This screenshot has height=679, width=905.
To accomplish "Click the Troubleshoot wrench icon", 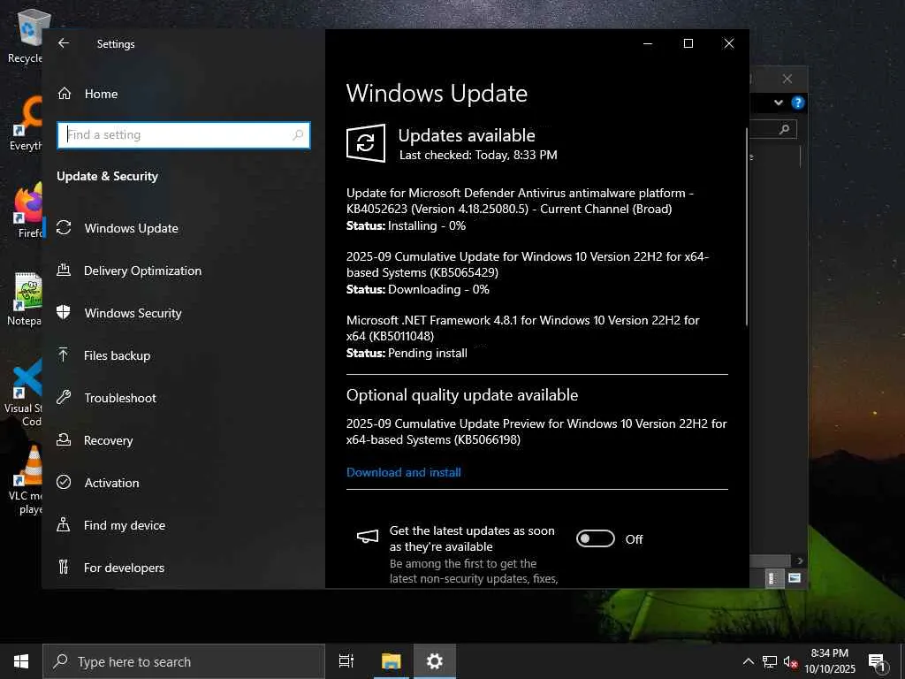I will pyautogui.click(x=64, y=397).
